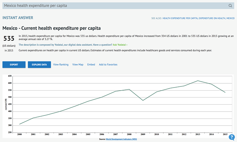Click the search magnifier icon
This screenshot has height=142, width=237.
click(230, 6)
